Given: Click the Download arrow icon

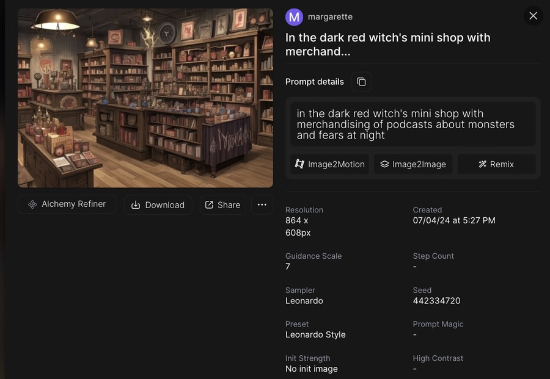Looking at the screenshot, I should (x=136, y=205).
